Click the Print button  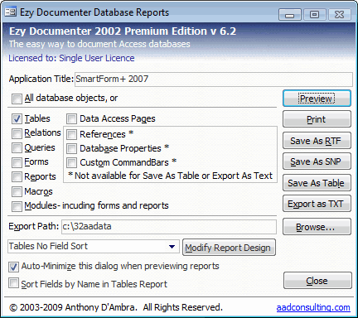pyautogui.click(x=317, y=119)
